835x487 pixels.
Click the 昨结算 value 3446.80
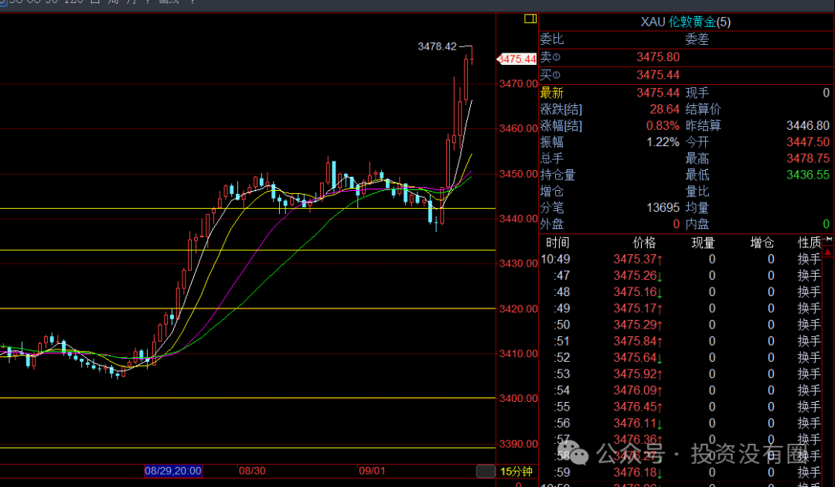(808, 125)
